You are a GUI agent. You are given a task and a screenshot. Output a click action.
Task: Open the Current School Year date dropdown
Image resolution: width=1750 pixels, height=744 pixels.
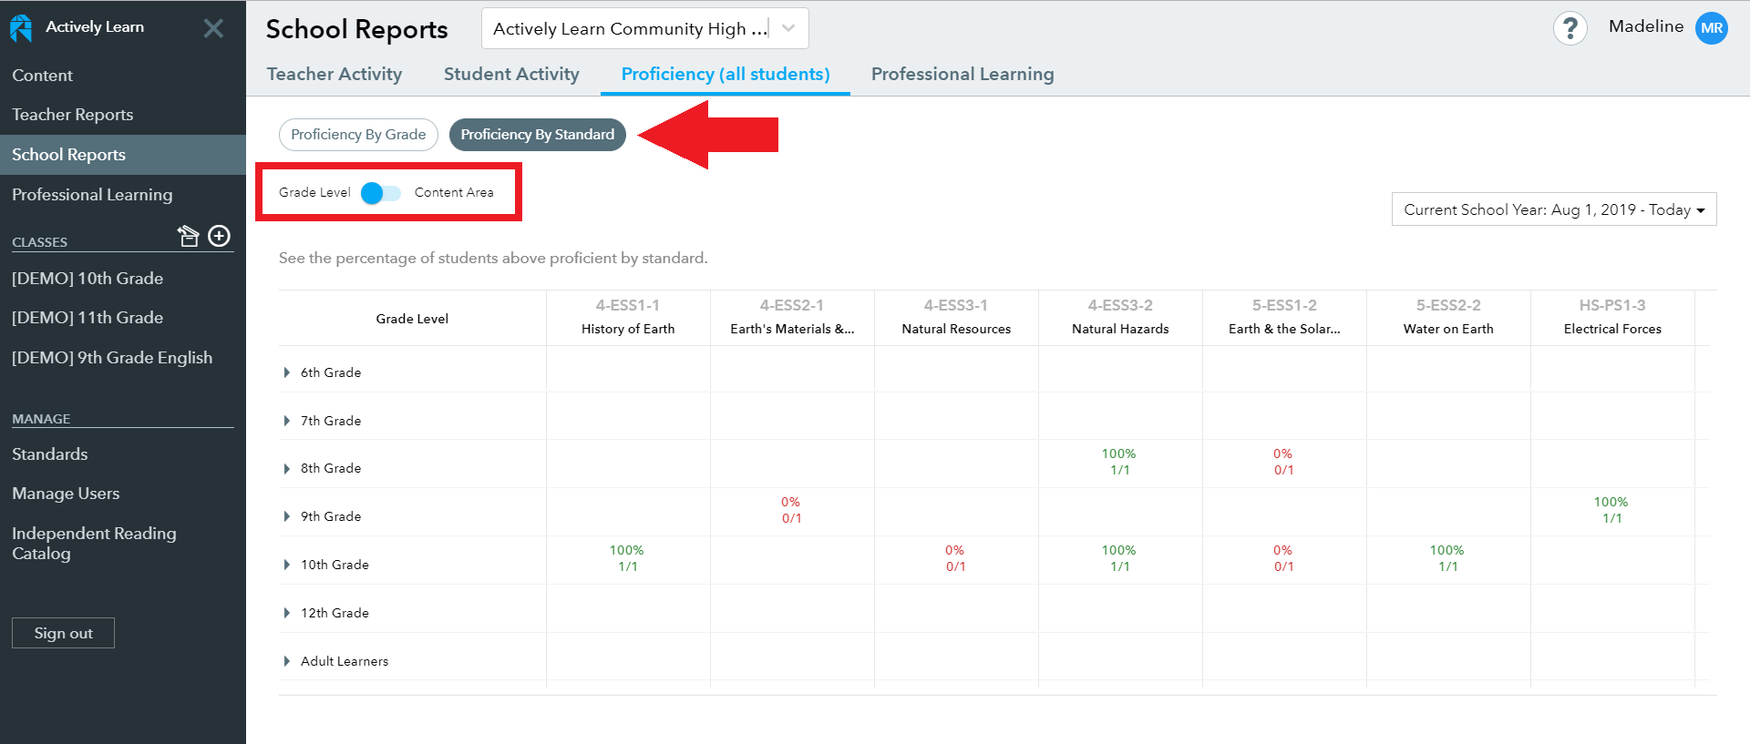(x=1554, y=209)
